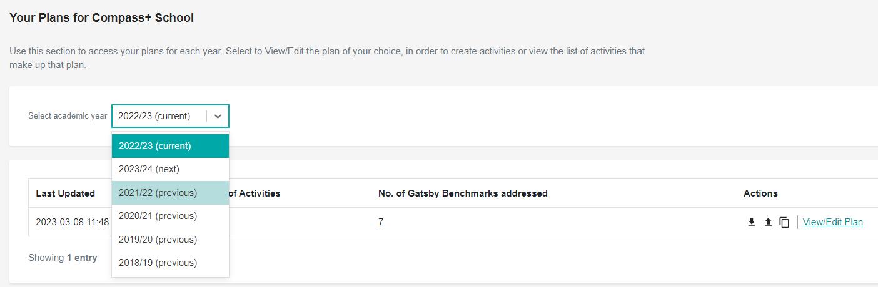Screen dimensions: 878x287
Task: Click the Last Updated column header
Action: pyautogui.click(x=66, y=193)
